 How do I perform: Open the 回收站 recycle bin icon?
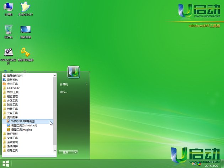point(9,31)
